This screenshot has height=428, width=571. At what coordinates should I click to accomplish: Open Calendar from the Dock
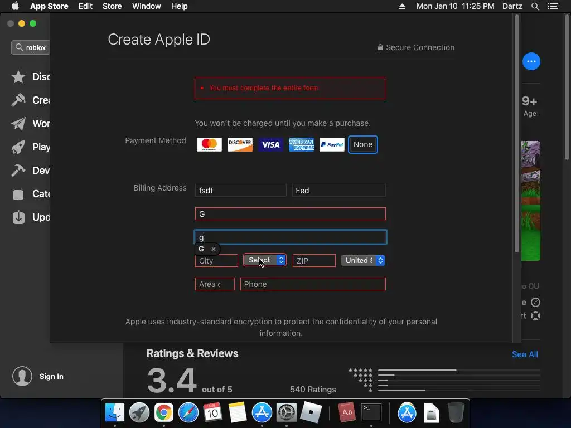tap(212, 412)
